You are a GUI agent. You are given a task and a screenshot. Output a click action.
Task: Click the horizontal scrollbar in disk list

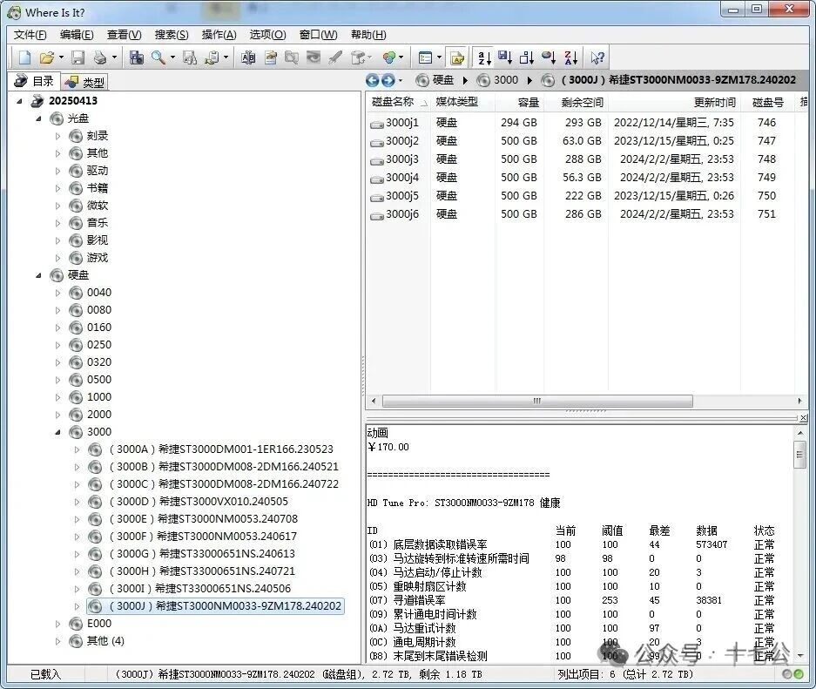[537, 402]
